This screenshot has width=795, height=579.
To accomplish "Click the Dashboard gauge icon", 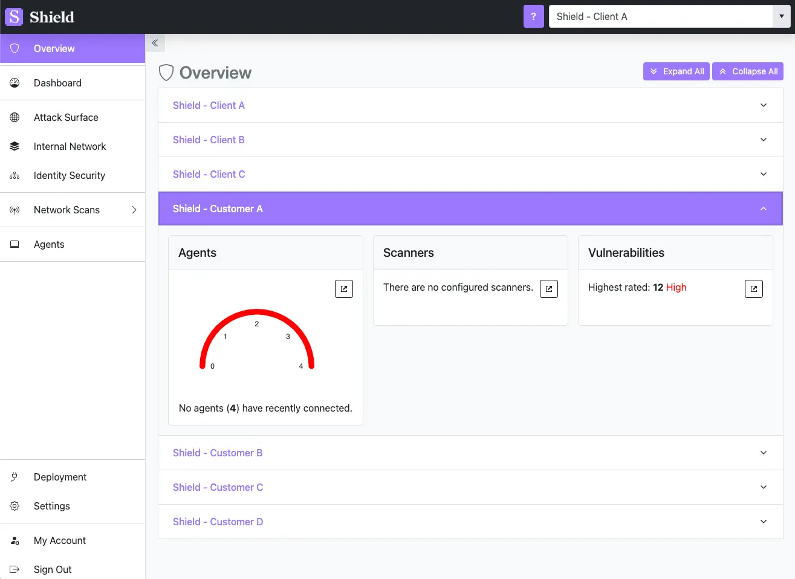I will pos(15,83).
